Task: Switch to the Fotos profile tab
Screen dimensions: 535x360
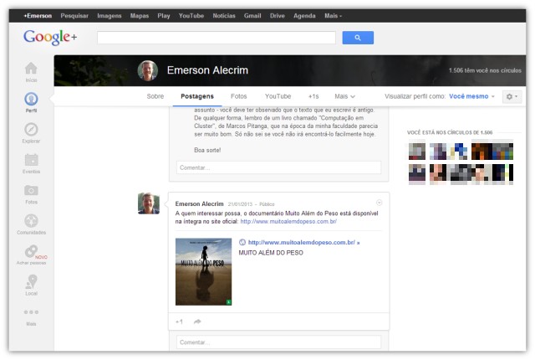Action: point(238,96)
